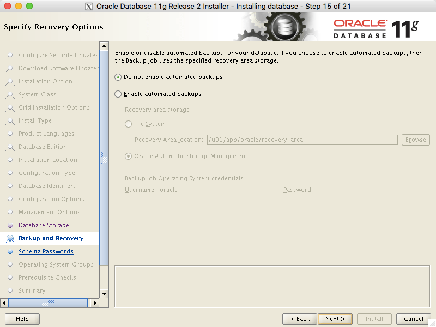Click the X11 icon in the title bar
Viewport: 436px width, 327px height.
click(89, 7)
